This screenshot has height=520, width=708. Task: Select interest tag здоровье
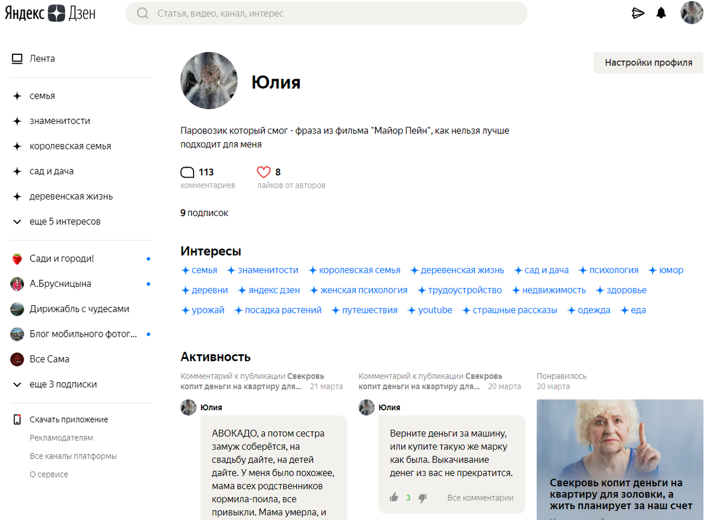tap(621, 290)
